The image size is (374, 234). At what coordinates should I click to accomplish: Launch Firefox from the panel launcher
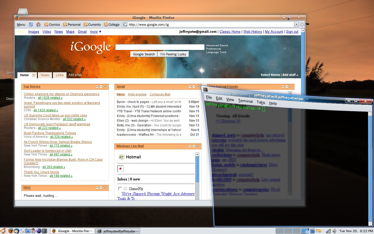[11, 231]
